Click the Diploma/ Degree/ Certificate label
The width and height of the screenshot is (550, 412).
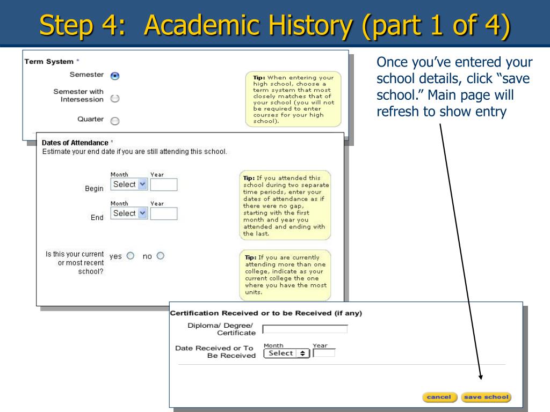222,329
